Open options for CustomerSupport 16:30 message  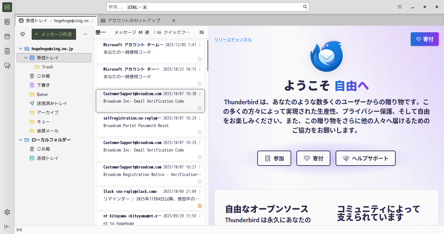pyautogui.click(x=200, y=94)
